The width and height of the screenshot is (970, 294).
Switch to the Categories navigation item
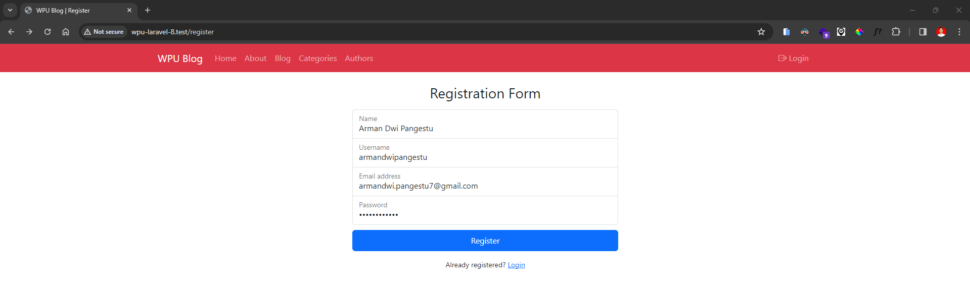317,58
